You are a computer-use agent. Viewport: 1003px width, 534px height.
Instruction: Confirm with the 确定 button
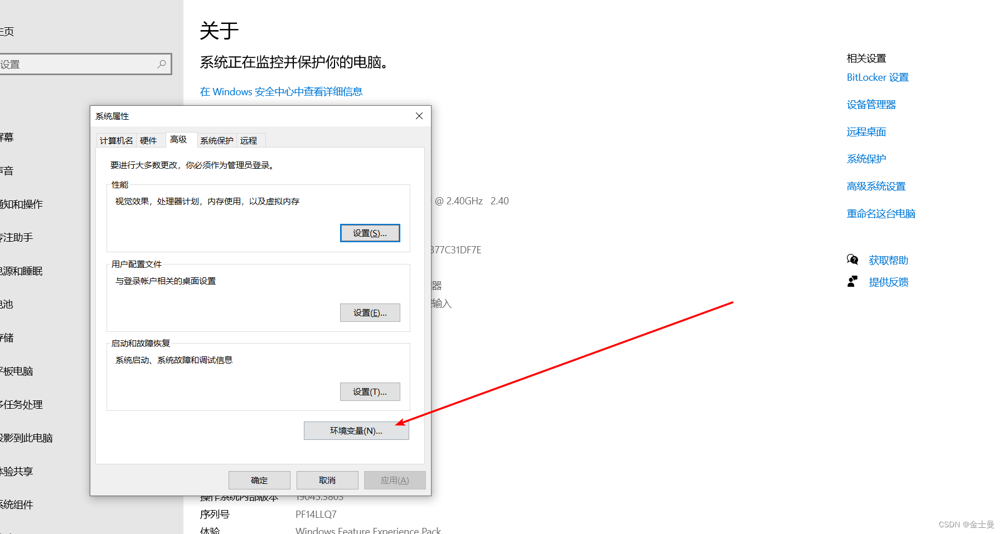[259, 481]
